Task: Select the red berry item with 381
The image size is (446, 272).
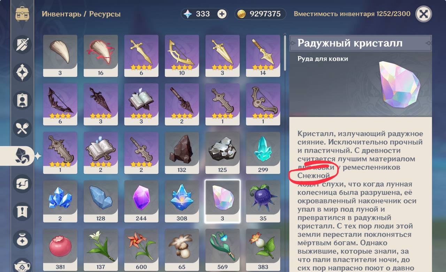Action: pos(60,250)
